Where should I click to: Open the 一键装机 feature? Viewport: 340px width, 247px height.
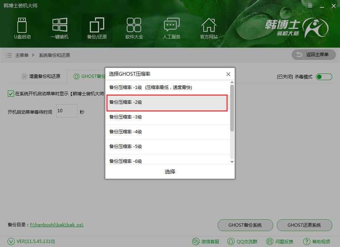click(x=59, y=28)
